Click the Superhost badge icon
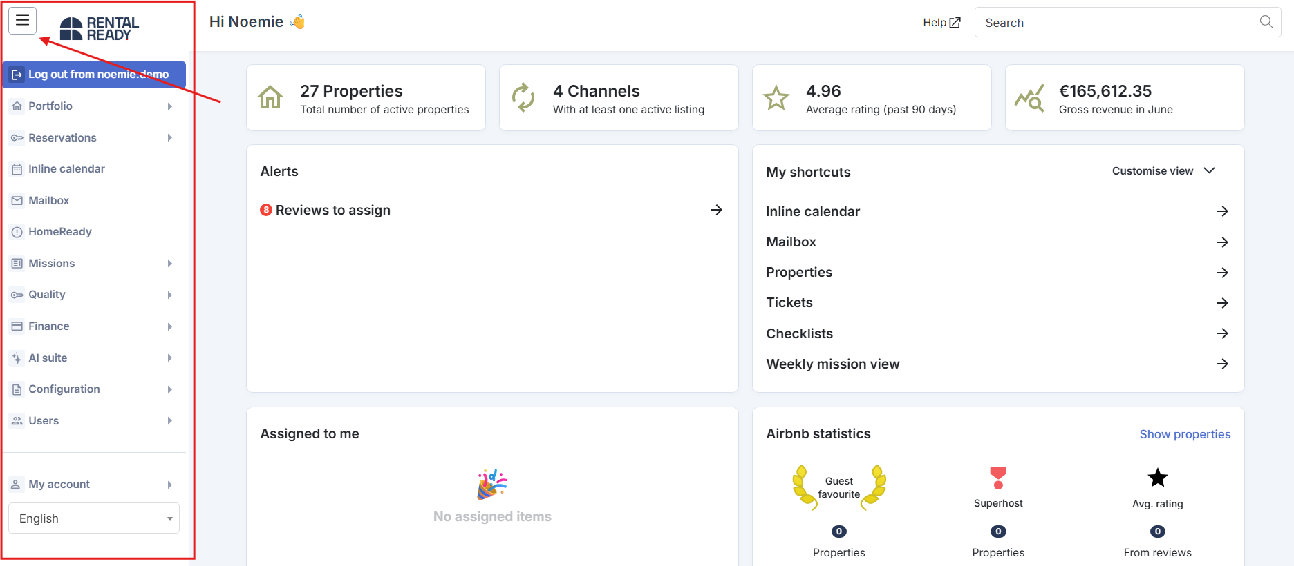The height and width of the screenshot is (566, 1294). click(x=998, y=478)
